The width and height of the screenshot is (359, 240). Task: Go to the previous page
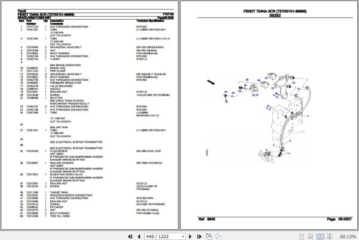139,236
